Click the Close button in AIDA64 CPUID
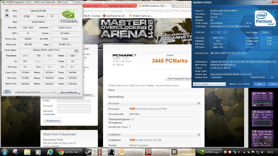The width and height of the screenshot is (278, 156). coord(273,84)
